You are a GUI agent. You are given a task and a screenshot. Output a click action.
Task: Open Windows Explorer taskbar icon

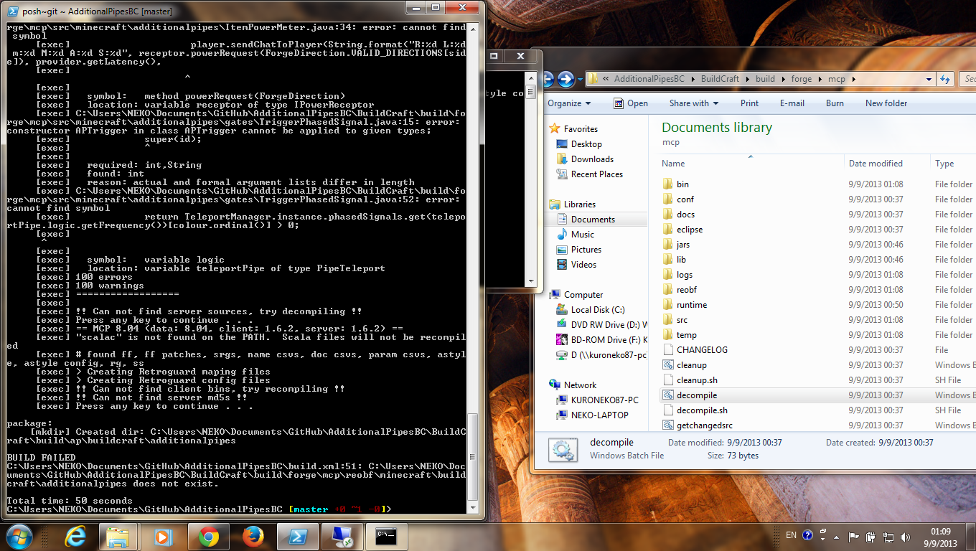point(116,537)
